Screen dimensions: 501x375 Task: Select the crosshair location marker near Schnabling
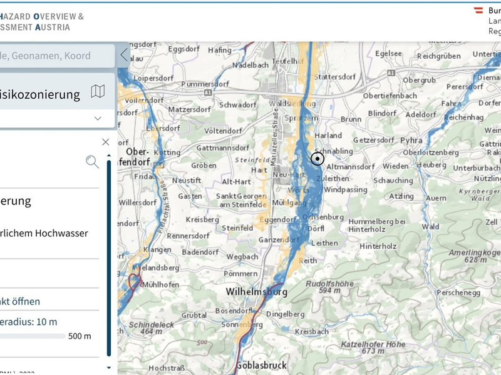[x=318, y=160]
